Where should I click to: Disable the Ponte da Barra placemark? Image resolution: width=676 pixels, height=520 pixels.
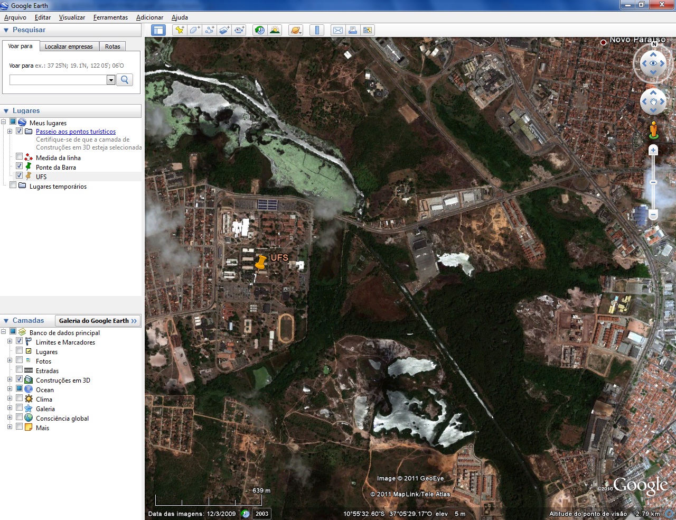(x=20, y=165)
